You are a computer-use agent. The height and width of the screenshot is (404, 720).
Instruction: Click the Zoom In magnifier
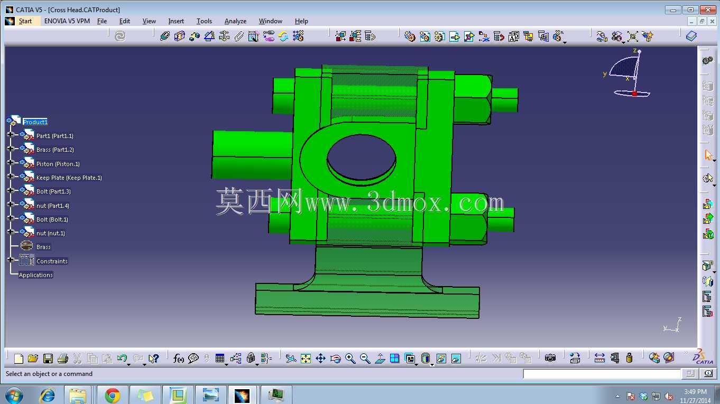pyautogui.click(x=350, y=358)
